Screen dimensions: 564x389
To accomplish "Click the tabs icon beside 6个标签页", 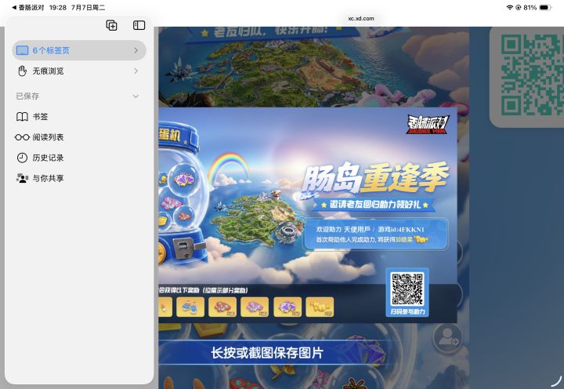I will point(22,50).
